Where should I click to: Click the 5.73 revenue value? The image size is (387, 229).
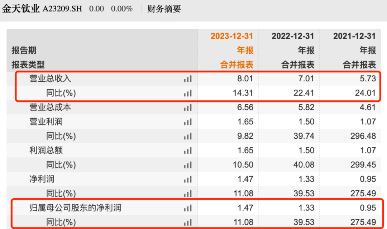[x=368, y=79]
